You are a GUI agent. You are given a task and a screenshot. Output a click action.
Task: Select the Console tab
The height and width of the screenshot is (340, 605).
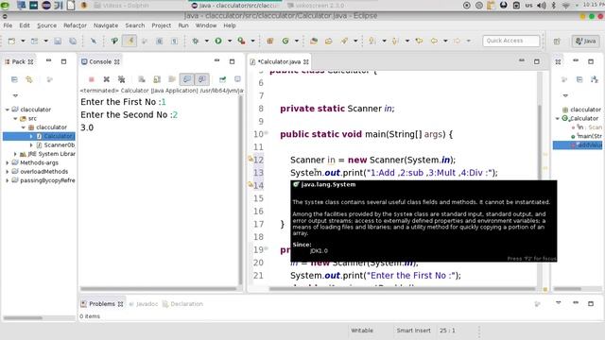tap(100, 61)
